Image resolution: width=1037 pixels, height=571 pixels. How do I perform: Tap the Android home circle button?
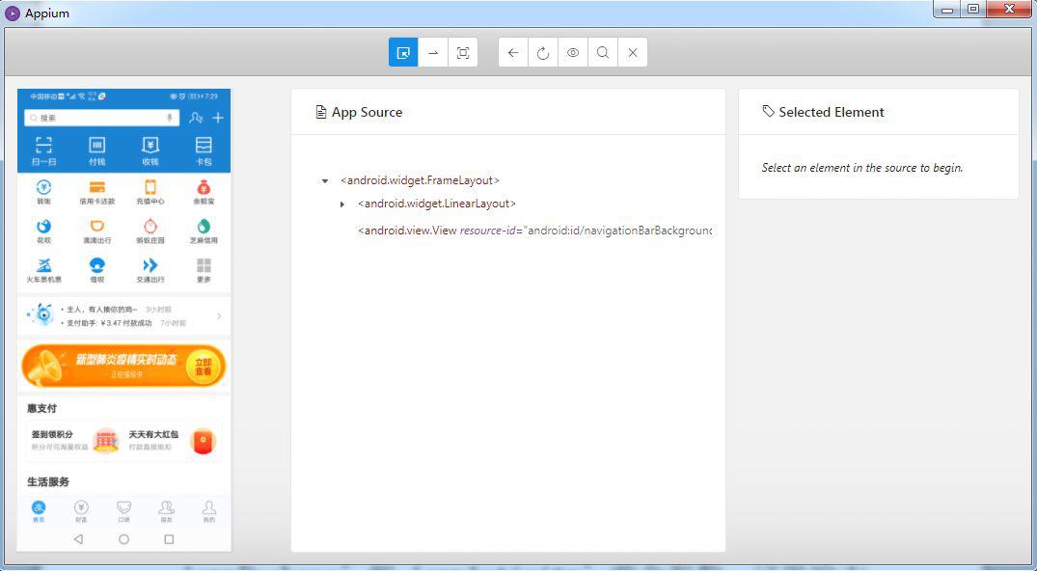123,539
